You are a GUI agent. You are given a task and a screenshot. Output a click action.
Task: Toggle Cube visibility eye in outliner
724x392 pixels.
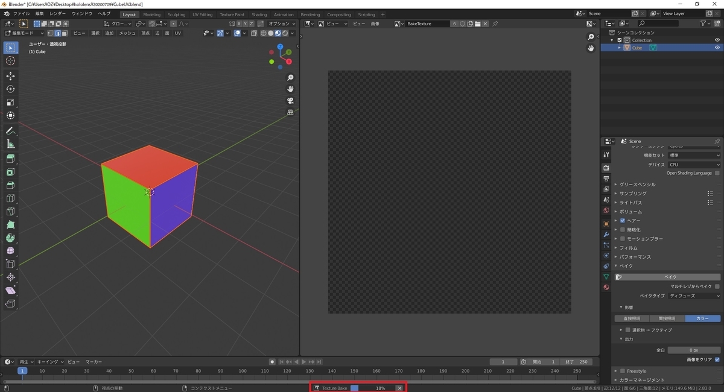[x=717, y=48]
